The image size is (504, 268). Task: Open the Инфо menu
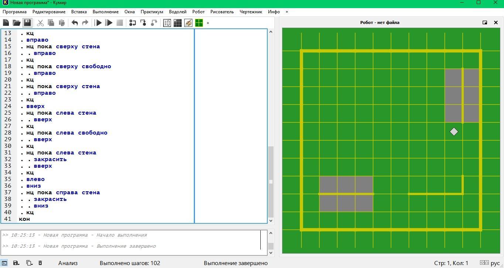click(274, 12)
